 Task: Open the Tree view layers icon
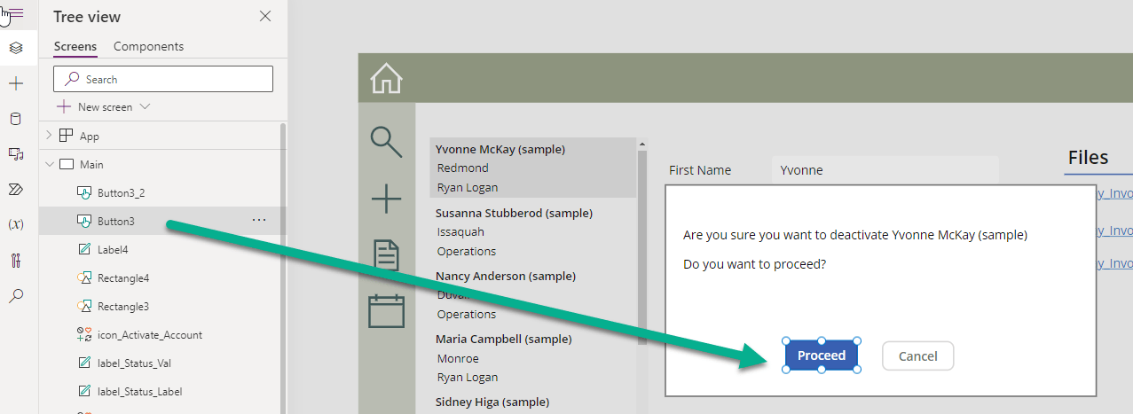pos(16,47)
